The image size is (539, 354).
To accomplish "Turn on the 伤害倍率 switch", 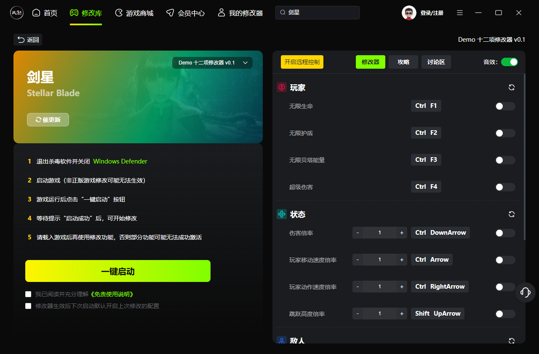I will point(505,233).
